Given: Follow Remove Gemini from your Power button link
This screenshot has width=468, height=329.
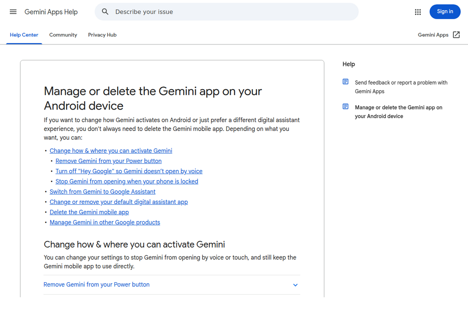Looking at the screenshot, I should point(108,161).
